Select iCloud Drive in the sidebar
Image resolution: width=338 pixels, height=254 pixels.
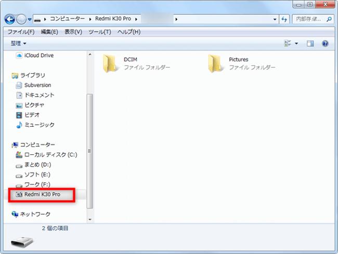[38, 56]
